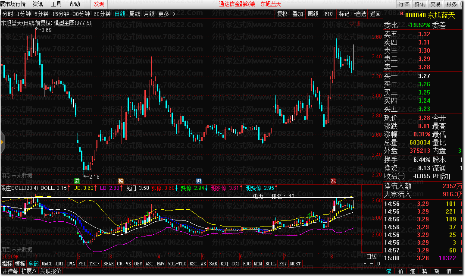This screenshot has height=277, width=466.
Task: Click the 000040 东旭蓝天 stock title
Action: (430, 15)
